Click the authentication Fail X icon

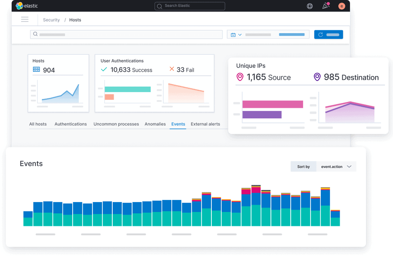[172, 69]
